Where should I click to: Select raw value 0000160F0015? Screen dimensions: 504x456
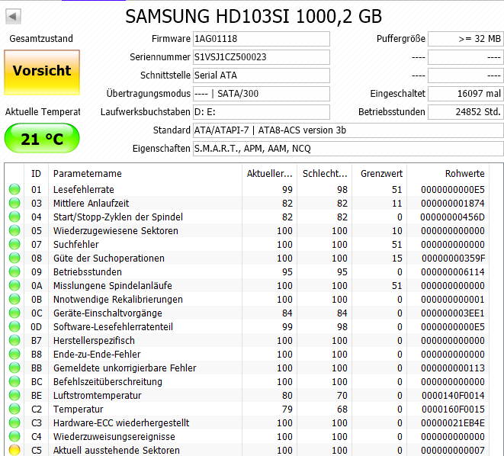click(453, 409)
